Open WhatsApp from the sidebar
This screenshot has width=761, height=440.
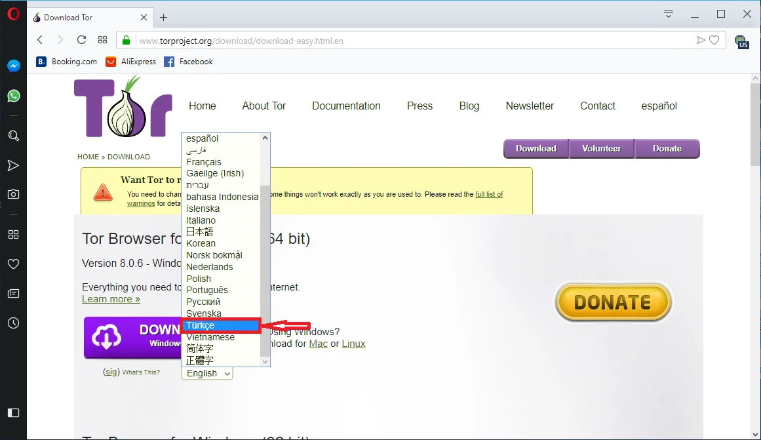[13, 96]
